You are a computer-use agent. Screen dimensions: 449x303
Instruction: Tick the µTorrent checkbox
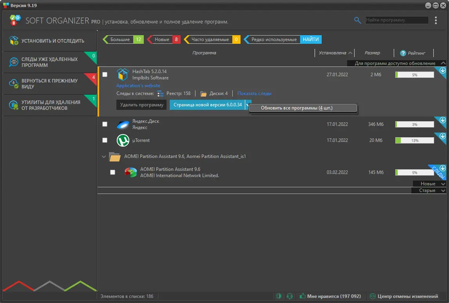tap(105, 140)
